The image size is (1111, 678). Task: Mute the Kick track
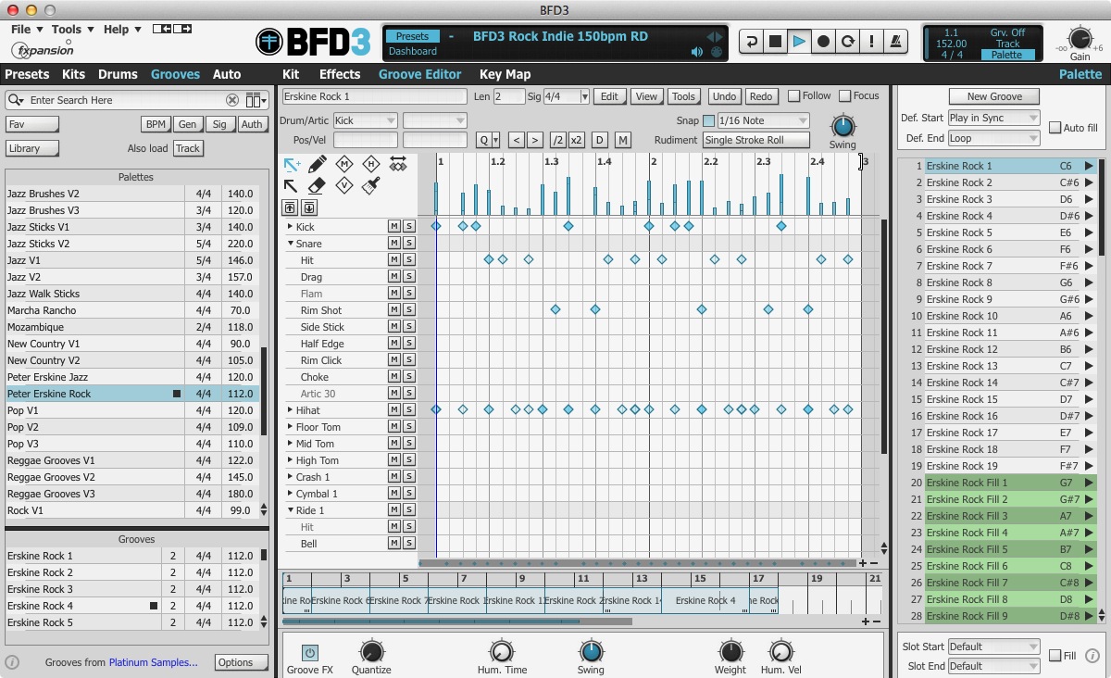tap(393, 227)
